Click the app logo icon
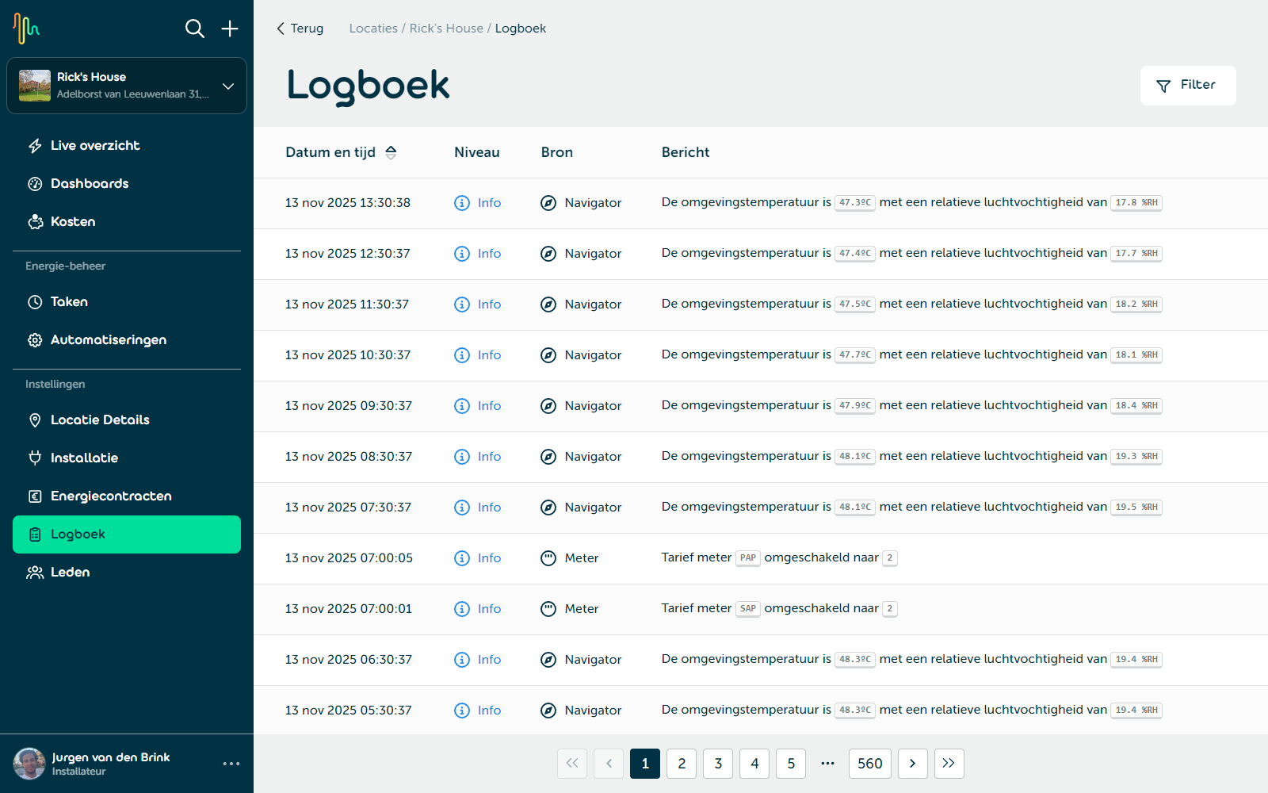The image size is (1268, 793). (26, 29)
